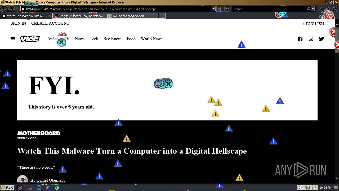Viewport: 339px width, 191px height.
Task: Open the Windows Start button
Action: pos(7,188)
